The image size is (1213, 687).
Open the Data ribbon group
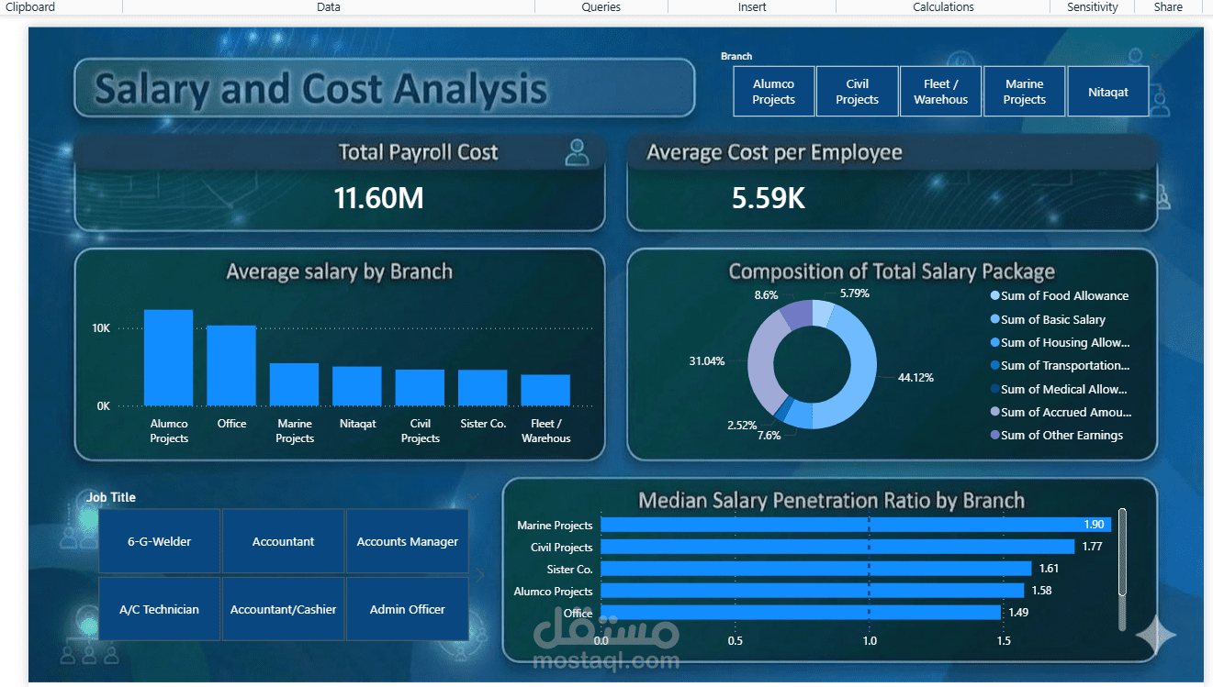(x=329, y=6)
